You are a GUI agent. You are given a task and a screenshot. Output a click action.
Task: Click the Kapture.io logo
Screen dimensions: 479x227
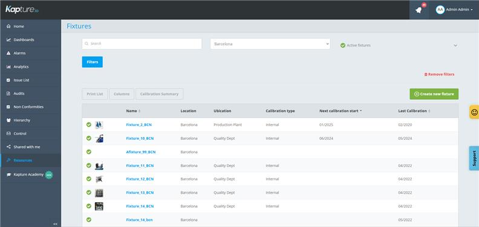click(22, 10)
